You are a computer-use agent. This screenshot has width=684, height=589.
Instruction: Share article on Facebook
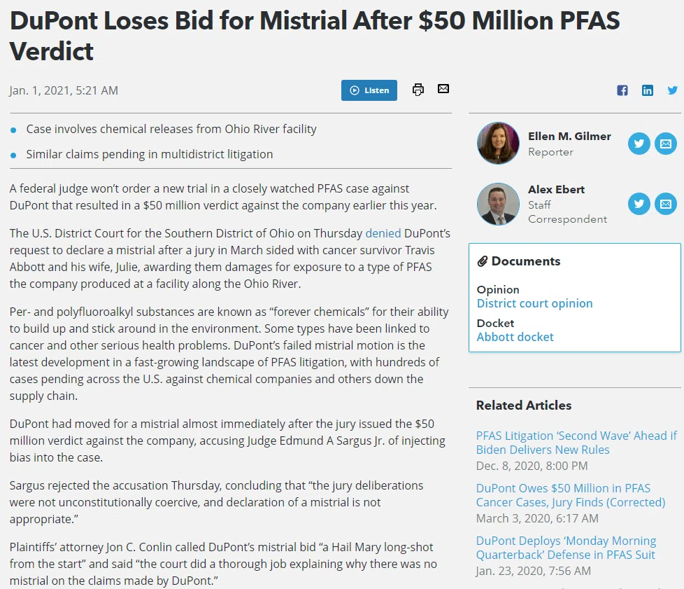point(622,90)
